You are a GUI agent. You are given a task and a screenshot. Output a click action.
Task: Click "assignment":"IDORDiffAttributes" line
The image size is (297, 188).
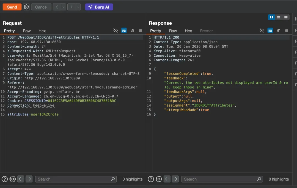point(200,105)
